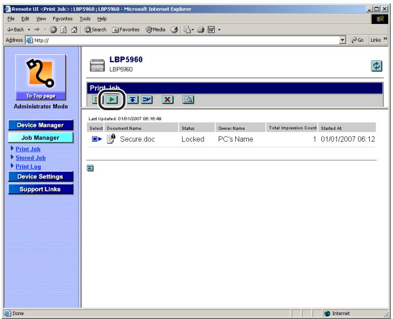Open the Address bar dropdown arrow
This screenshot has width=393, height=319.
click(342, 40)
